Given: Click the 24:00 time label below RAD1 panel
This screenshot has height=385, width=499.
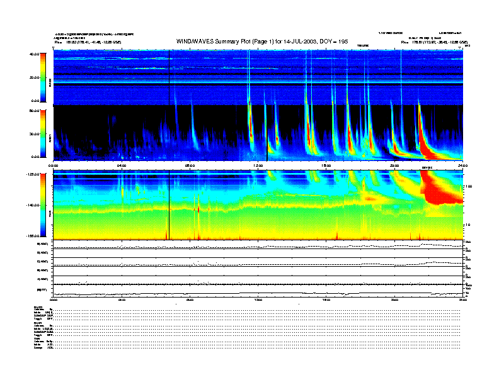Looking at the screenshot, I should 462,165.
